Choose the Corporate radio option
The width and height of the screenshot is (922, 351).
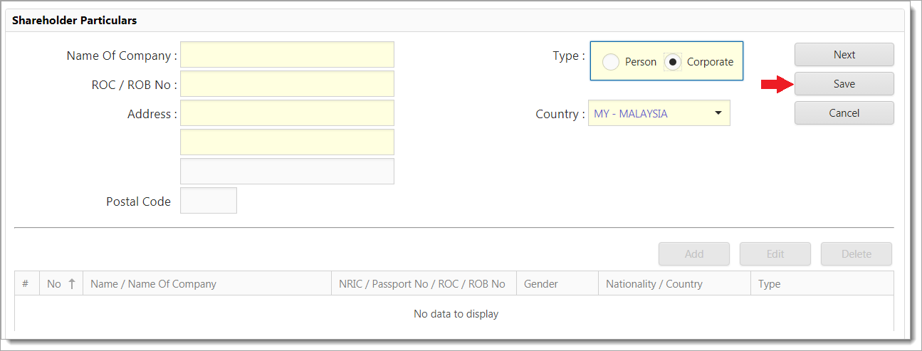(x=672, y=62)
